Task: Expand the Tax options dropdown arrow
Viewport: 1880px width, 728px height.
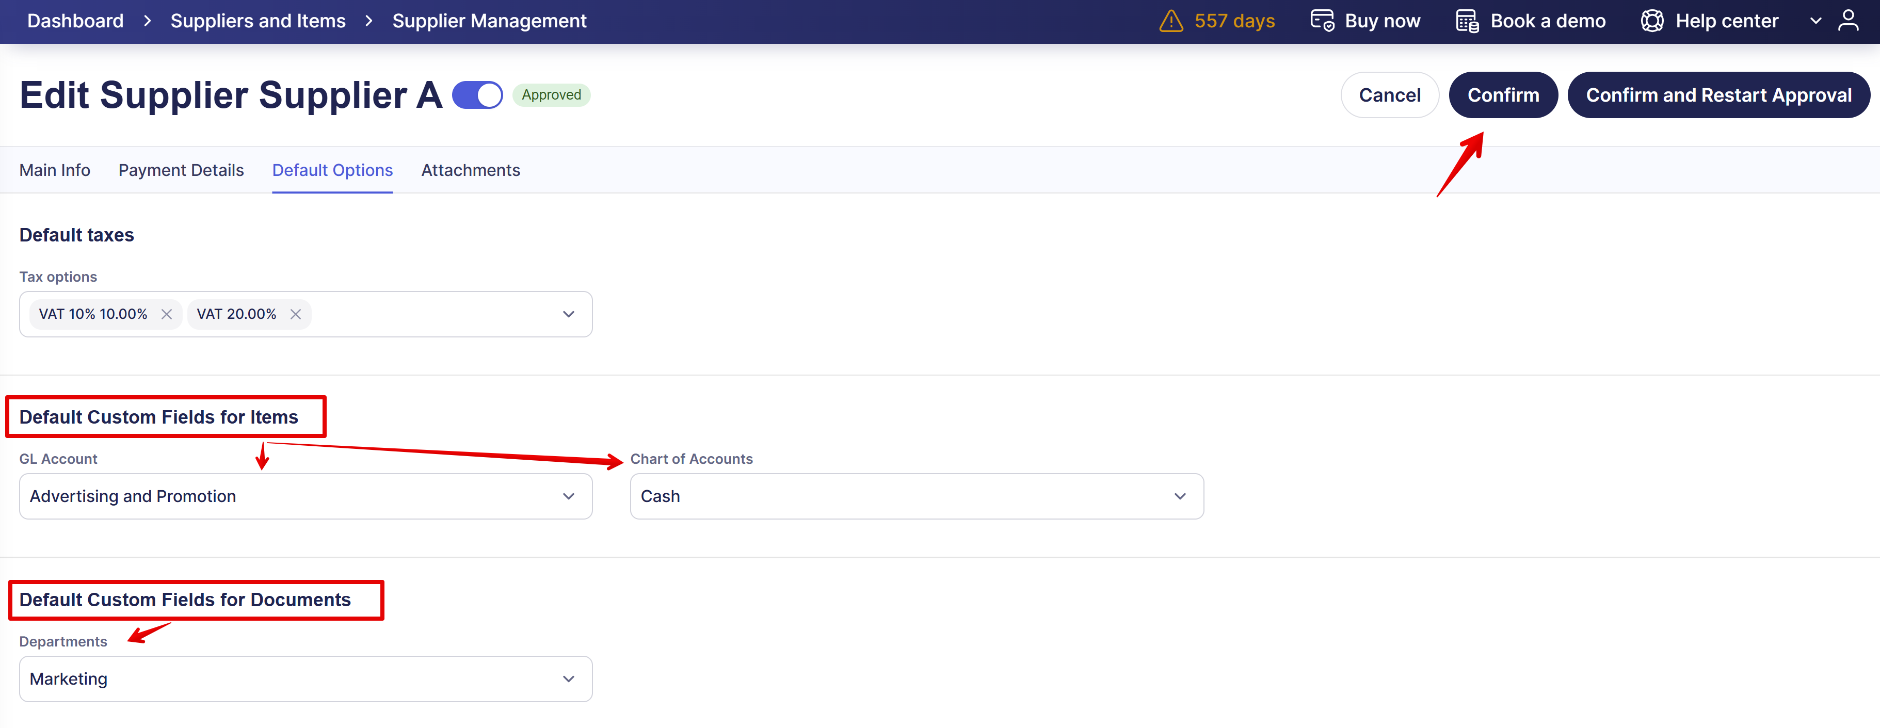Action: 569,314
